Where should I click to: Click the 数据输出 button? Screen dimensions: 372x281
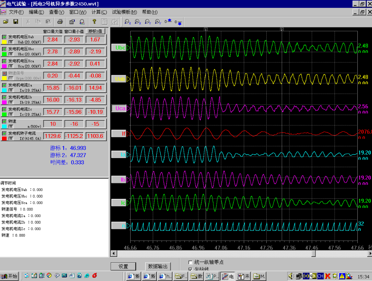click(158, 266)
